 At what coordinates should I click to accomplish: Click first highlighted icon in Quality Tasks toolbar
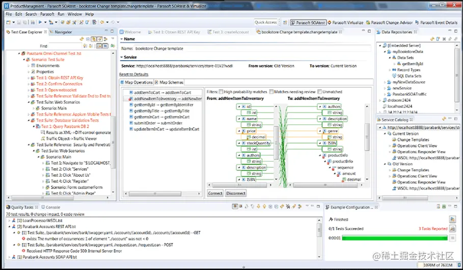click(x=235, y=206)
